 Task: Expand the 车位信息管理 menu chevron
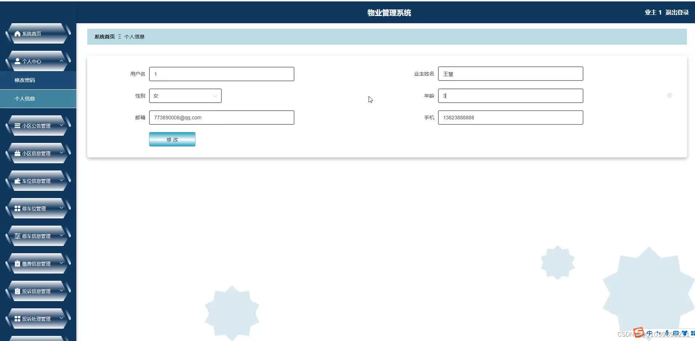(61, 180)
